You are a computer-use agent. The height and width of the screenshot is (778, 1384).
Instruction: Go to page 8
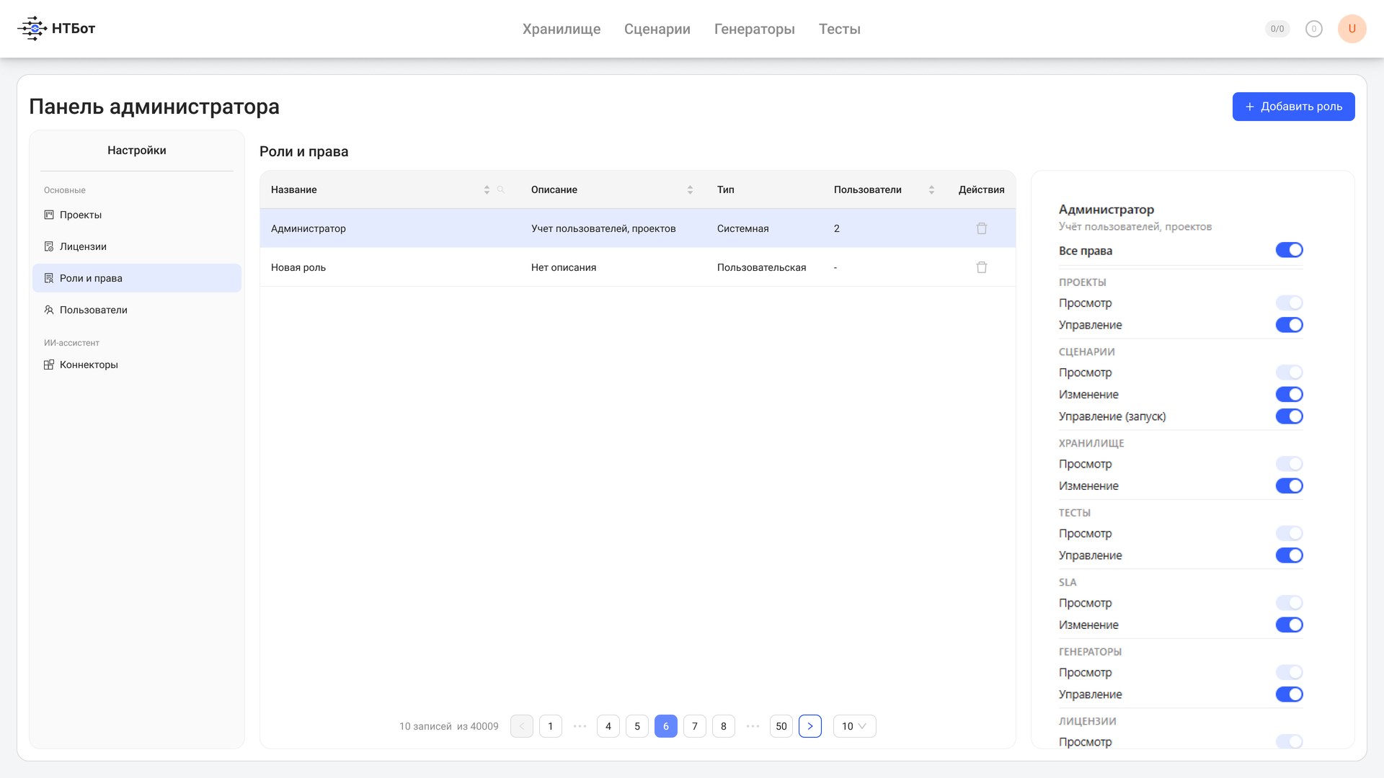724,726
